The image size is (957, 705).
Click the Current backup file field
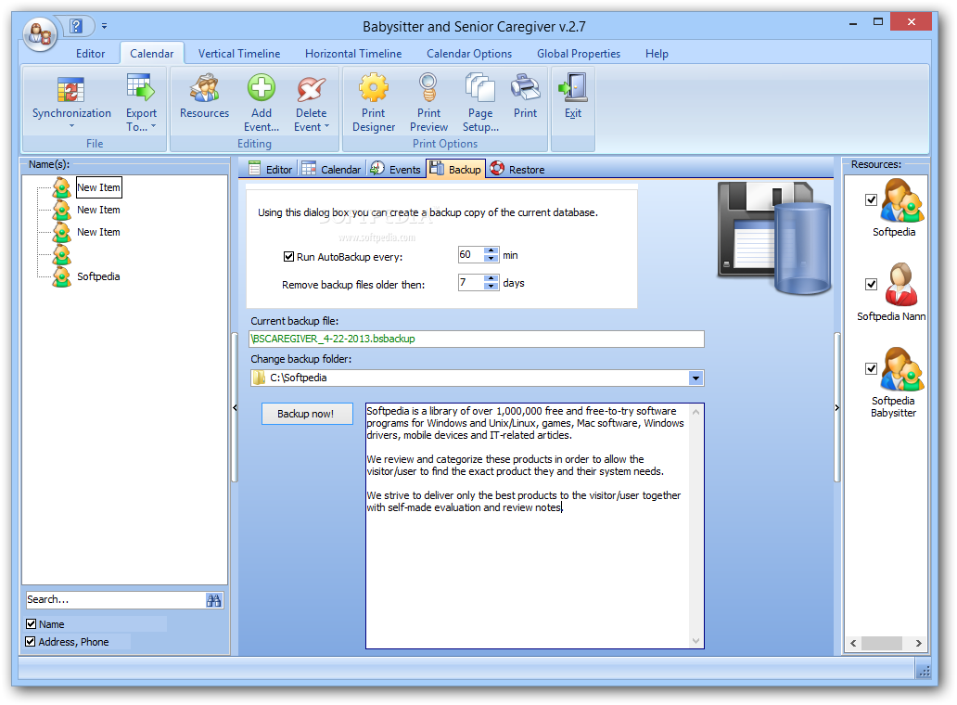click(x=477, y=339)
